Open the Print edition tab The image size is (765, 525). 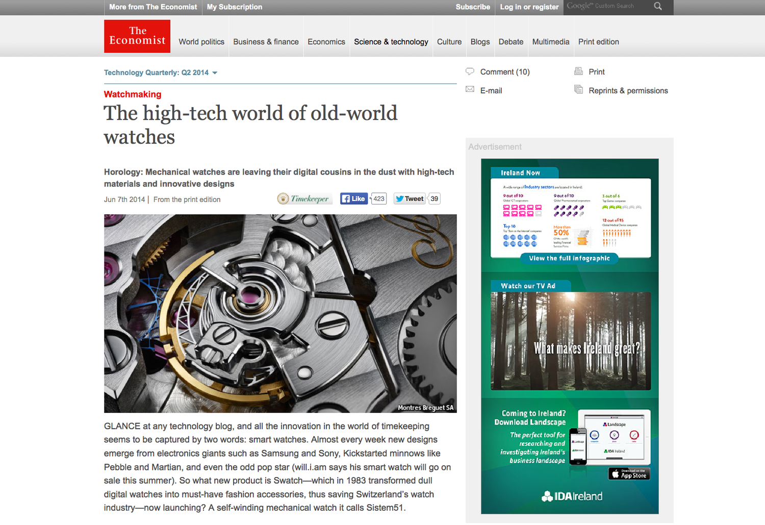pyautogui.click(x=598, y=42)
